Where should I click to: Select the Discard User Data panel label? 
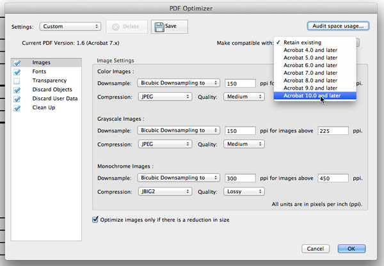(55, 98)
